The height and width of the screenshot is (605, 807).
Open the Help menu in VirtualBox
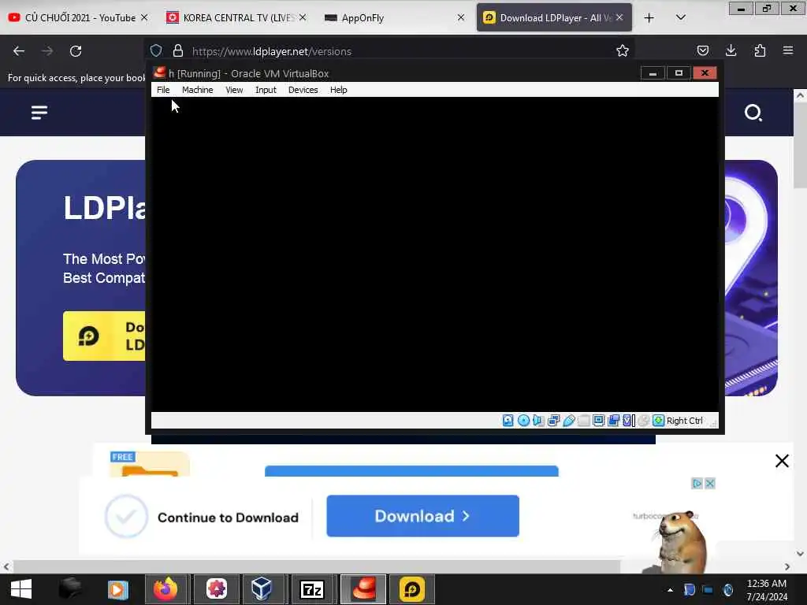pyautogui.click(x=338, y=90)
